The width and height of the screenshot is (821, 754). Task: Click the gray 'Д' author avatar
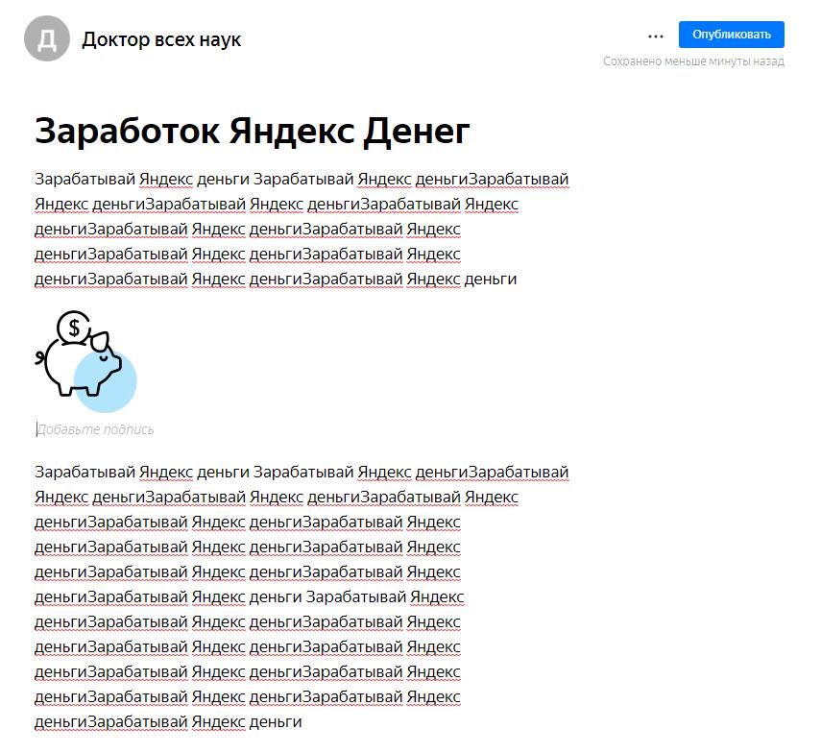[47, 38]
